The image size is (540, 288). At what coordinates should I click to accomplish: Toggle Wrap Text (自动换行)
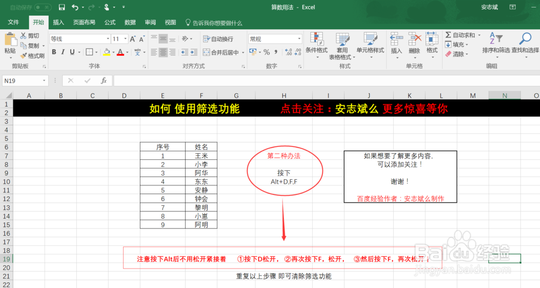(218, 39)
